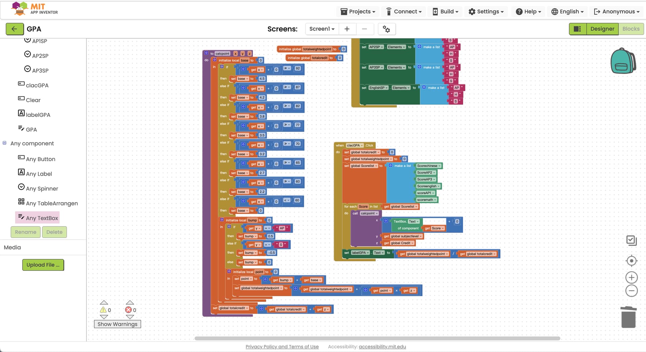This screenshot has height=352, width=646.
Task: Click the green back arrow button
Action: pyautogui.click(x=14, y=29)
